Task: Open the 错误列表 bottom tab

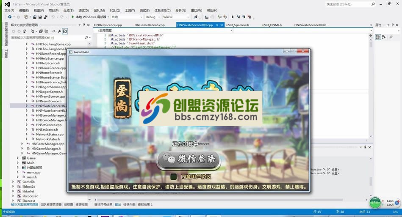Action: click(129, 204)
